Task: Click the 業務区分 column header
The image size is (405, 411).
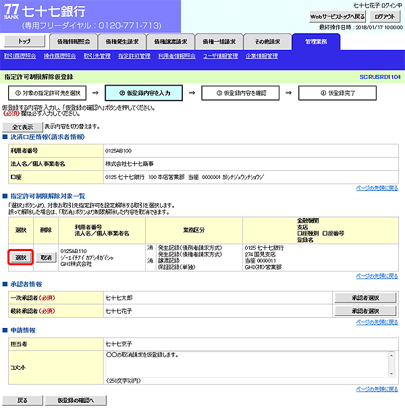Action: point(194,230)
